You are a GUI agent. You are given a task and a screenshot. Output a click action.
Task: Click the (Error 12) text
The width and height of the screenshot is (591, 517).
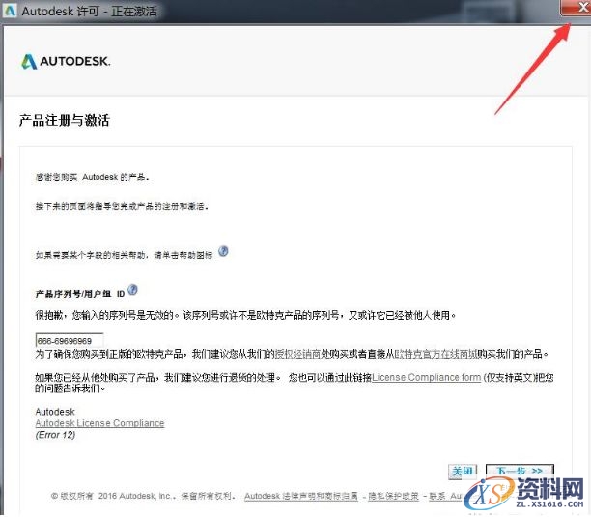55,435
